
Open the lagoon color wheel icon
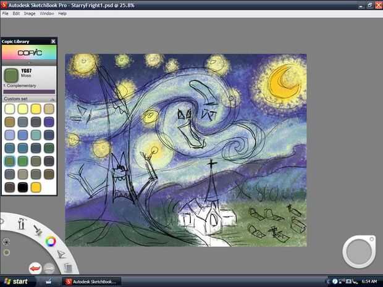tap(51, 241)
